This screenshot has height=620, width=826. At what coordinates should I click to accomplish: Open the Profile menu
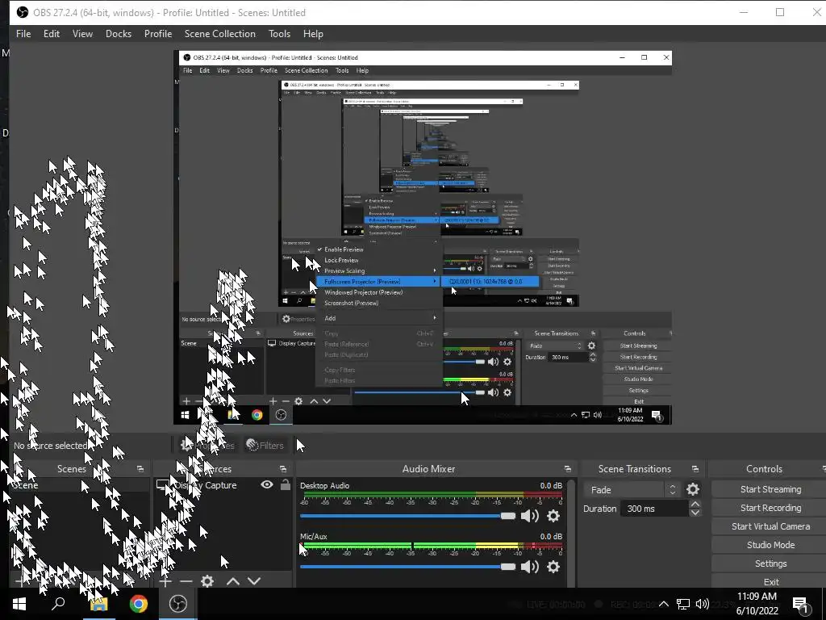[x=158, y=34]
